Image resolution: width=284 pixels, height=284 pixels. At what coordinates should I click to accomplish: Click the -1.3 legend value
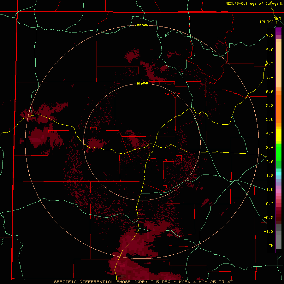click(269, 232)
